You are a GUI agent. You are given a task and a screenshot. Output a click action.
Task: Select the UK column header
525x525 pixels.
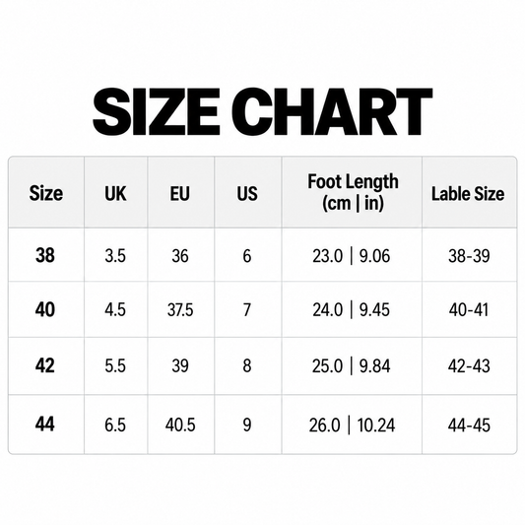tap(115, 193)
